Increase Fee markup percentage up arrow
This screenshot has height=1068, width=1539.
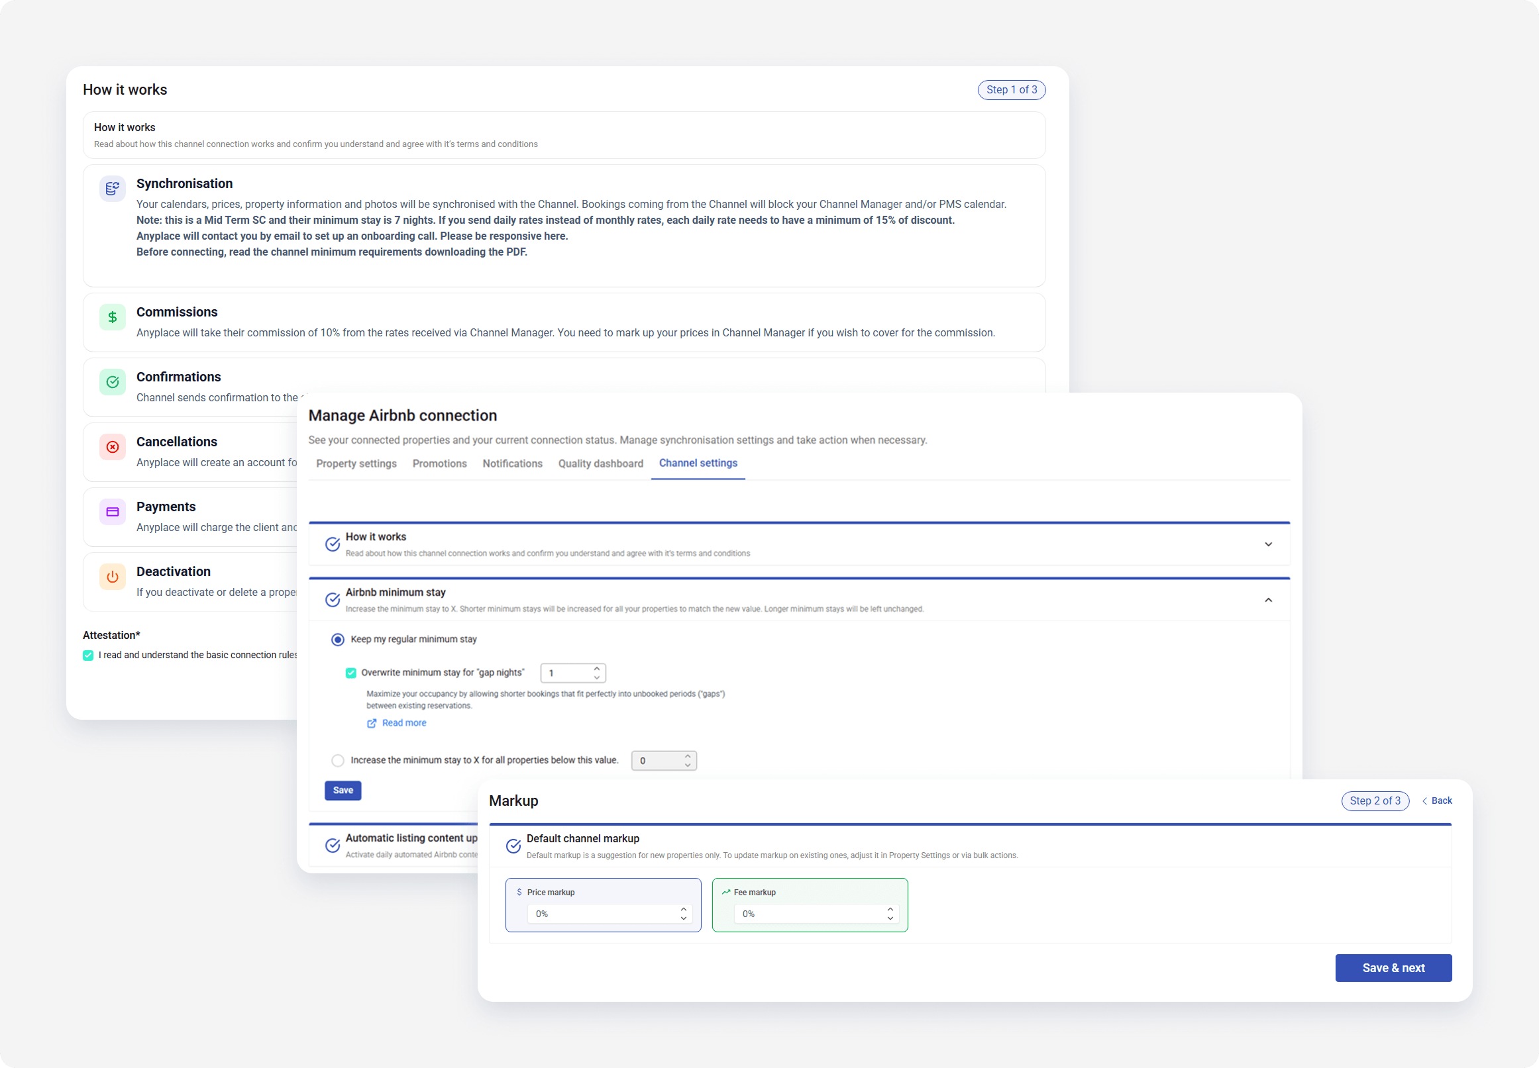coord(890,908)
